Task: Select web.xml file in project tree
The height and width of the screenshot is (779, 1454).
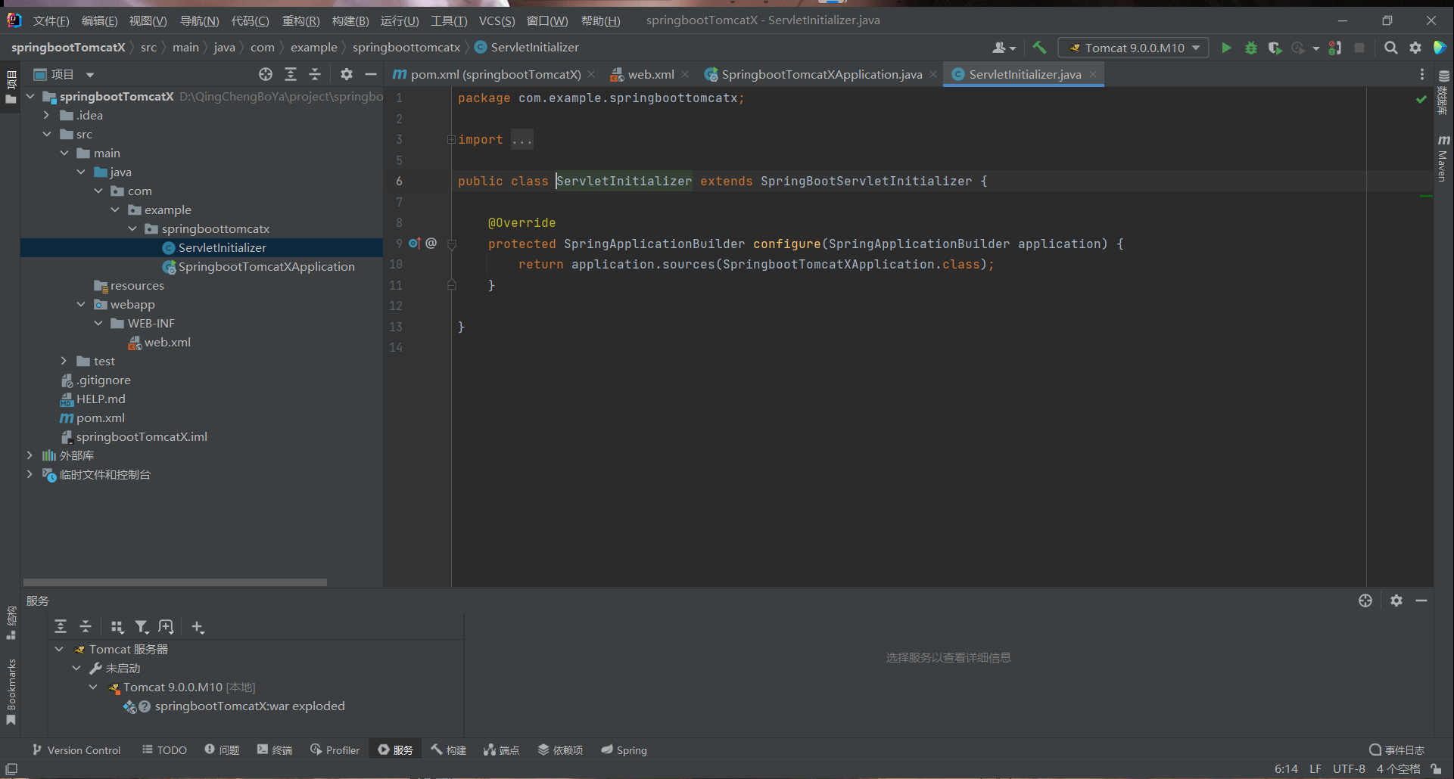Action: coord(167,342)
